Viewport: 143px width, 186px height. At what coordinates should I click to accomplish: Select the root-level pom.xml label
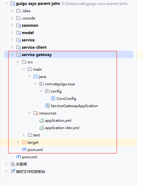(x=29, y=157)
